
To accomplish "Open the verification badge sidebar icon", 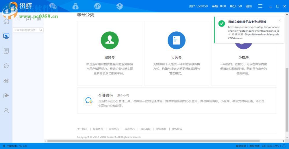I will tap(6, 66).
